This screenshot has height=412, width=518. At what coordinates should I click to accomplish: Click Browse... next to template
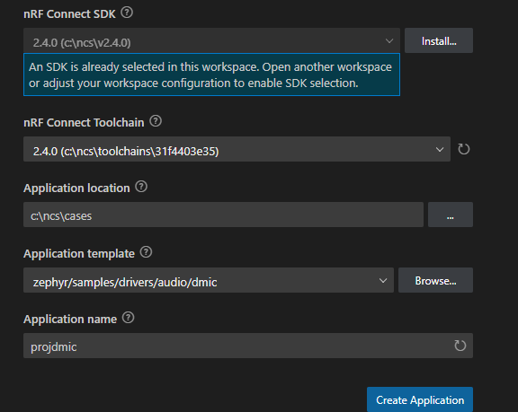pos(435,280)
